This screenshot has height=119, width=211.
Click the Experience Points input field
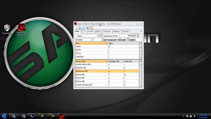coord(128,36)
